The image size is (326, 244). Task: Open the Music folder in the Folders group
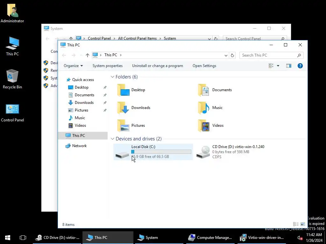pyautogui.click(x=210, y=108)
